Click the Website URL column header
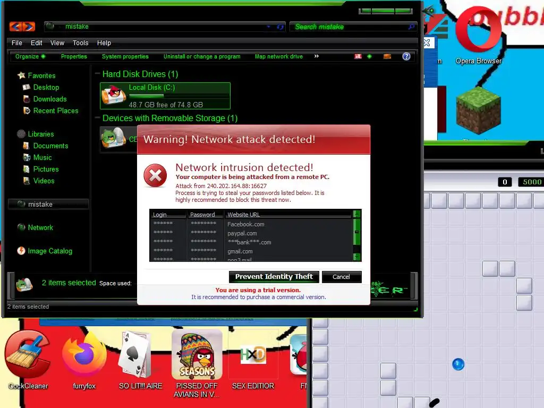The height and width of the screenshot is (408, 544). 288,215
